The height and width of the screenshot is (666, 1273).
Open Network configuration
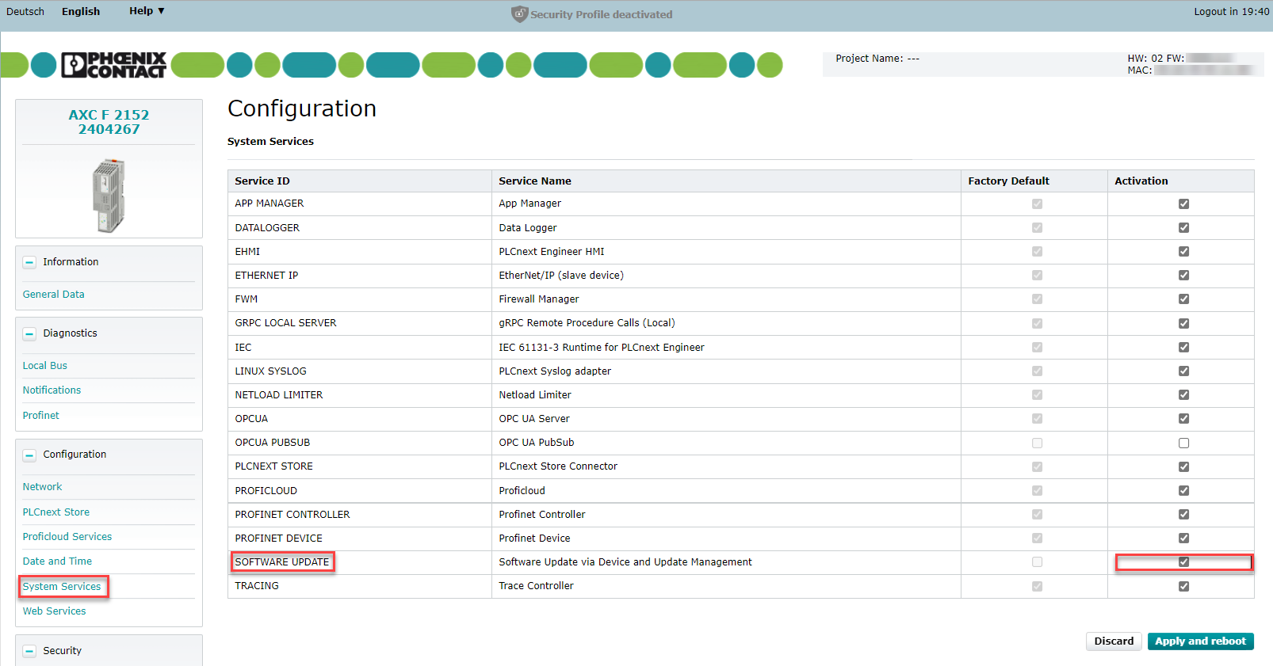tap(42, 486)
